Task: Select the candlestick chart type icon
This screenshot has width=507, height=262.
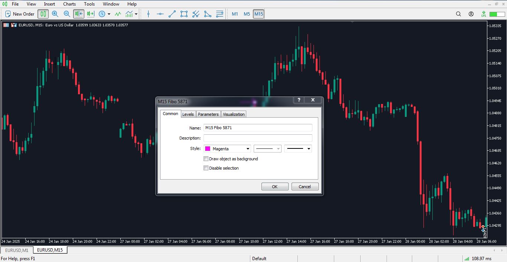Action: tap(43, 14)
